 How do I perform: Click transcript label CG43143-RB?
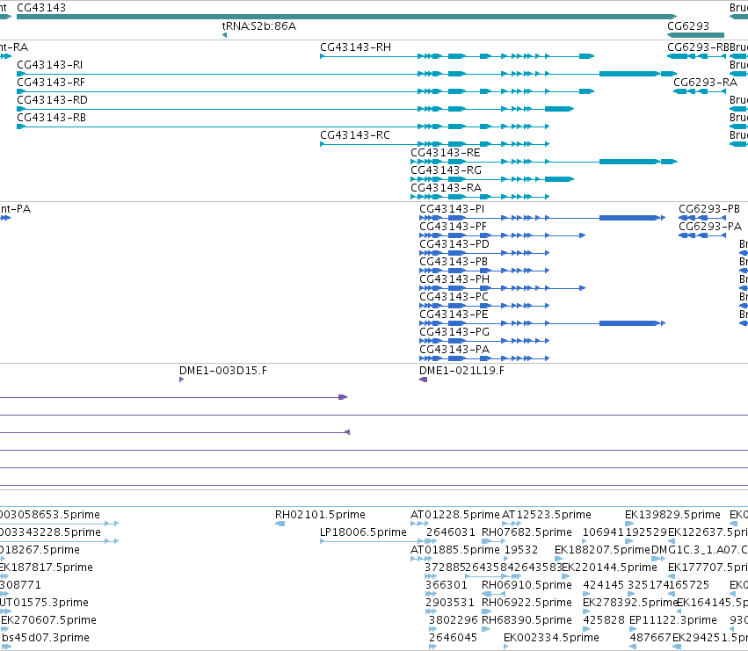coord(52,118)
